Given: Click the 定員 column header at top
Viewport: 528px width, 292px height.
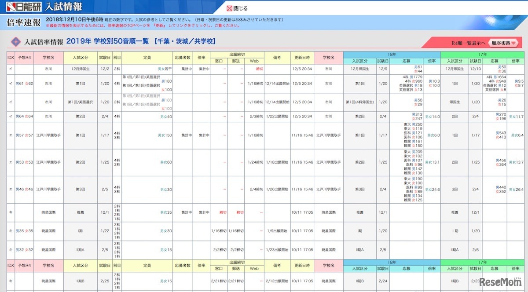Looking at the screenshot, I should 147,57.
